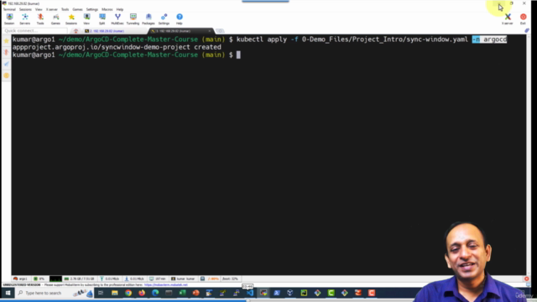Open Google Chrome from the taskbar
The width and height of the screenshot is (537, 302).
point(128,293)
